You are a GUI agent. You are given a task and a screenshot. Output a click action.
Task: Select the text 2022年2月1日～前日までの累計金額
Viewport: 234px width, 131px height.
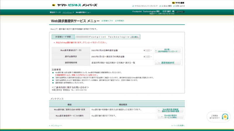(108, 57)
